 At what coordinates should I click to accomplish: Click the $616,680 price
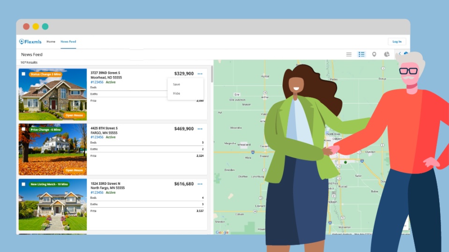(184, 184)
